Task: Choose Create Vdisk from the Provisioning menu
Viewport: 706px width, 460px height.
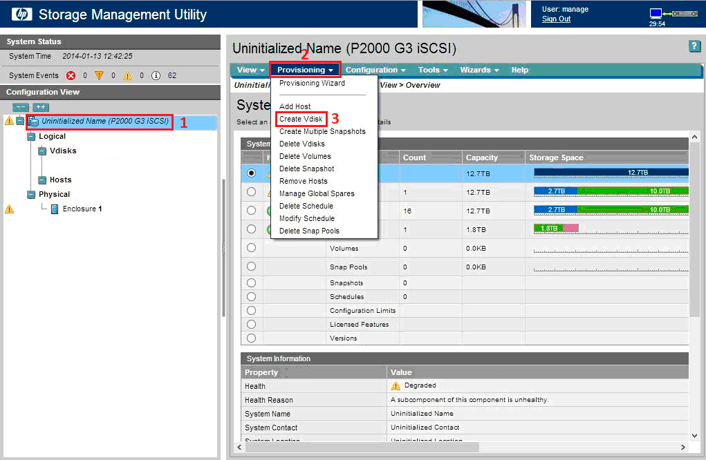Action: coord(301,119)
